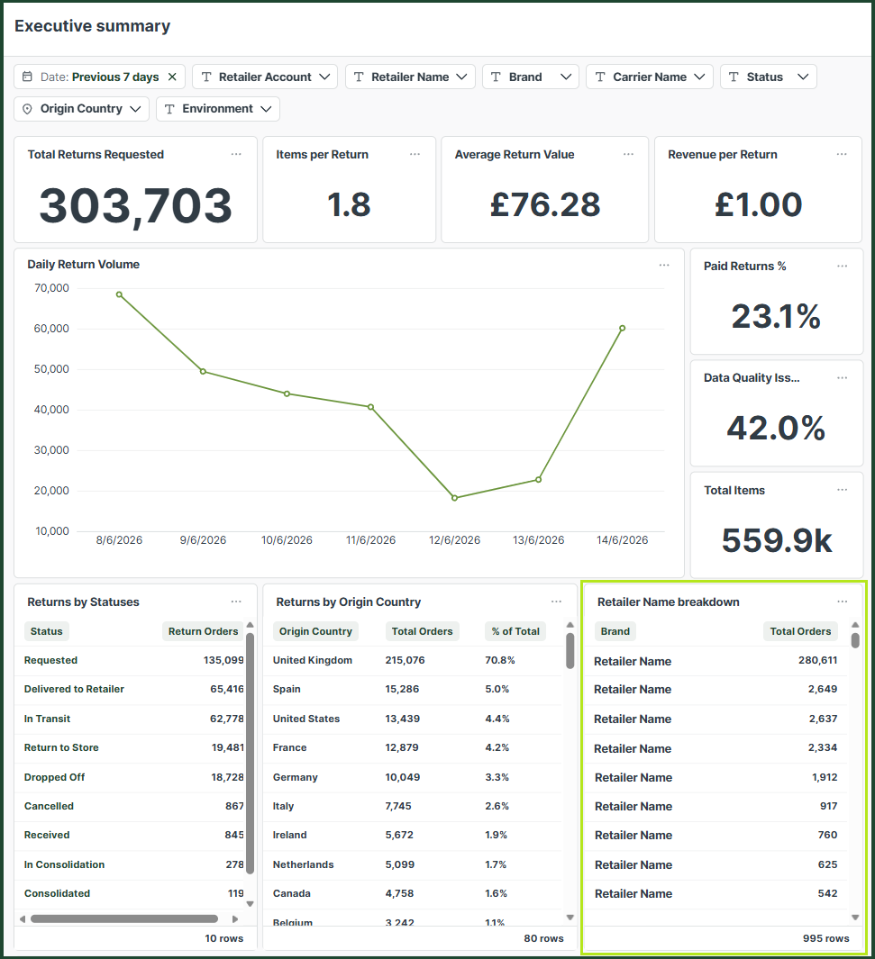Sort by % of Total column header
The width and height of the screenshot is (875, 959).
coord(515,631)
